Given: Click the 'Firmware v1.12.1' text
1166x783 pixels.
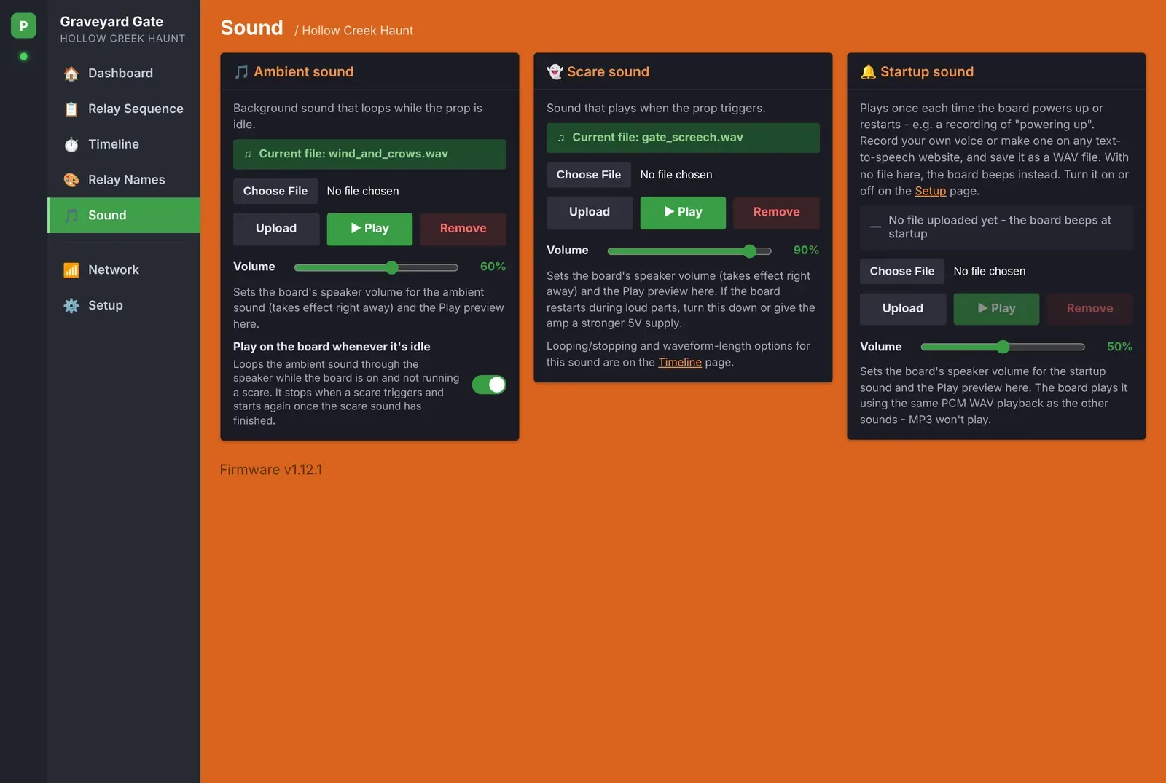Looking at the screenshot, I should coord(271,470).
